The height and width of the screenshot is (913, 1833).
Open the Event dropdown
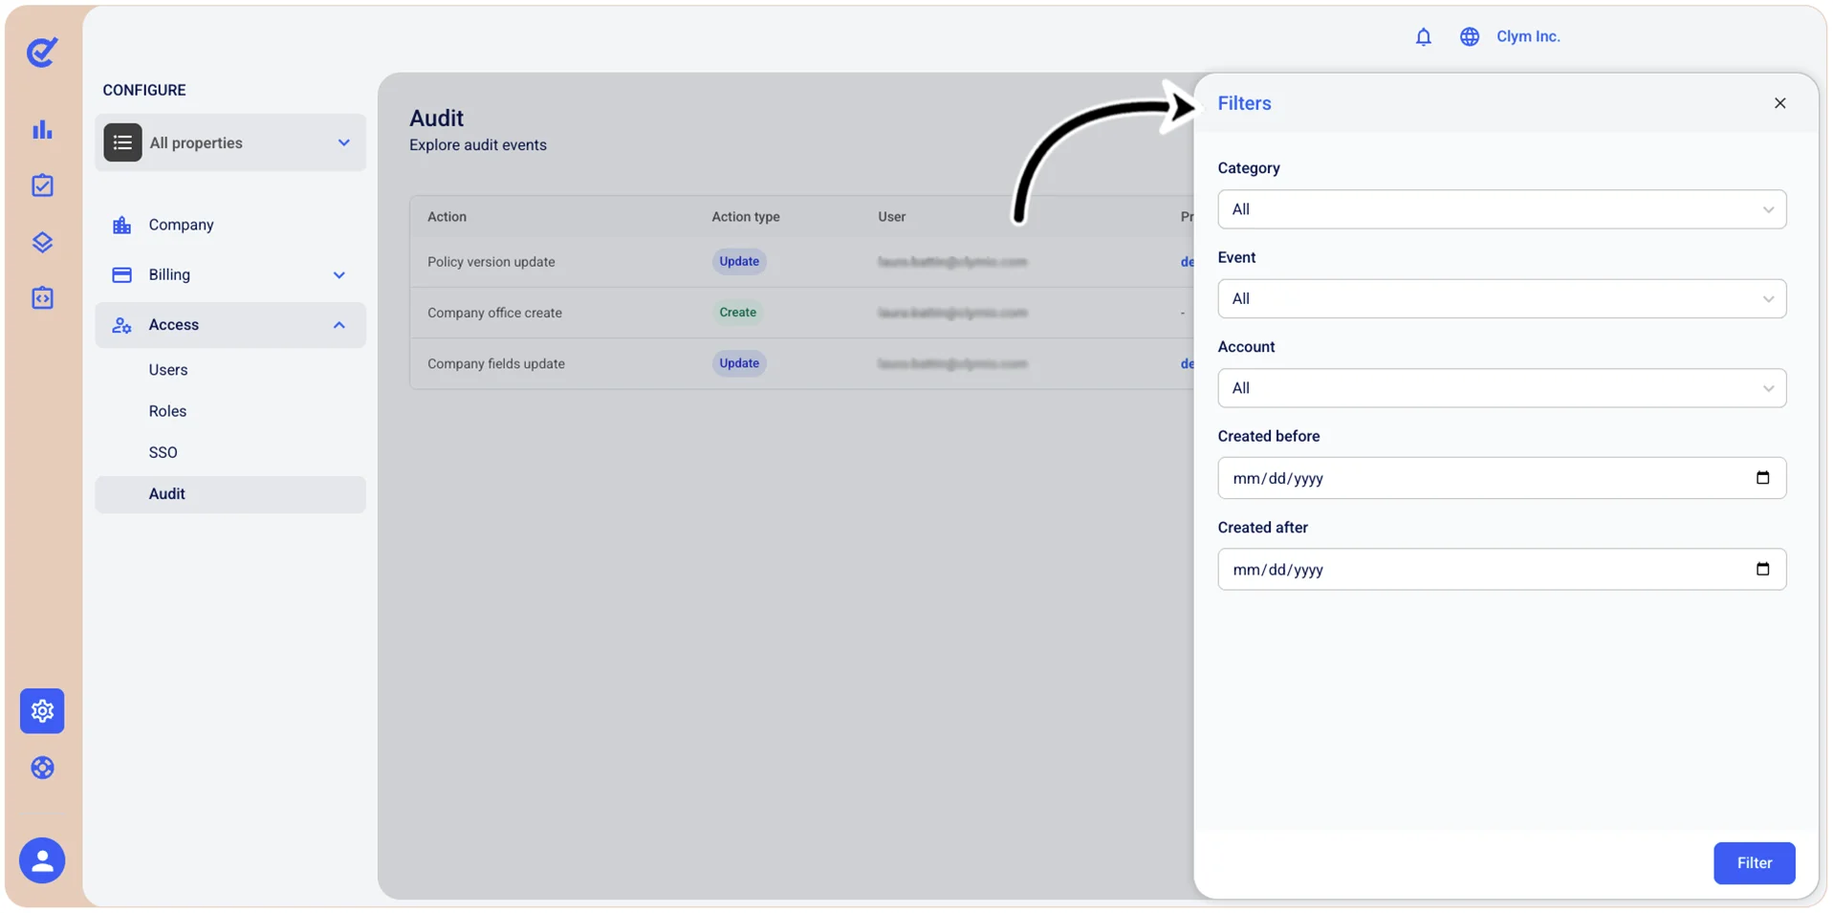(1501, 299)
